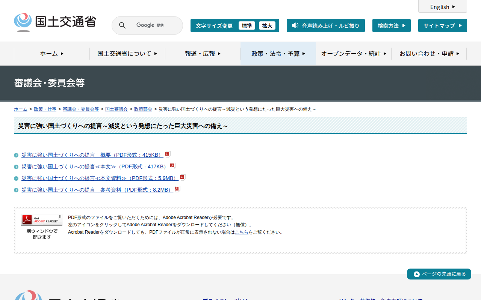Click the MLIT logo in the header
Screen dimensions: 481x300
tap(55, 22)
